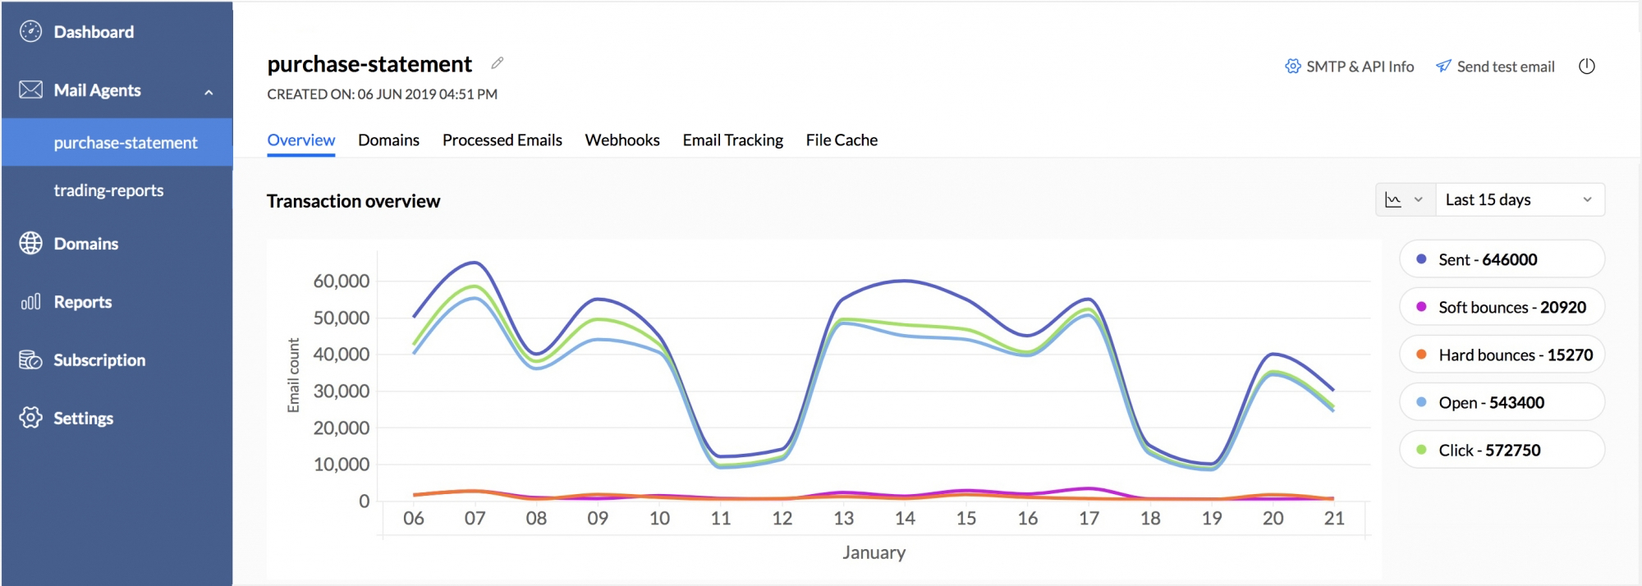Viewport: 1642px width, 586px height.
Task: Click the Mail Agents envelope icon
Action: [x=30, y=90]
